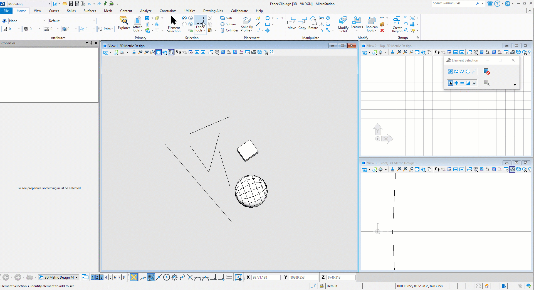Click the Modify Solid tool

343,24
